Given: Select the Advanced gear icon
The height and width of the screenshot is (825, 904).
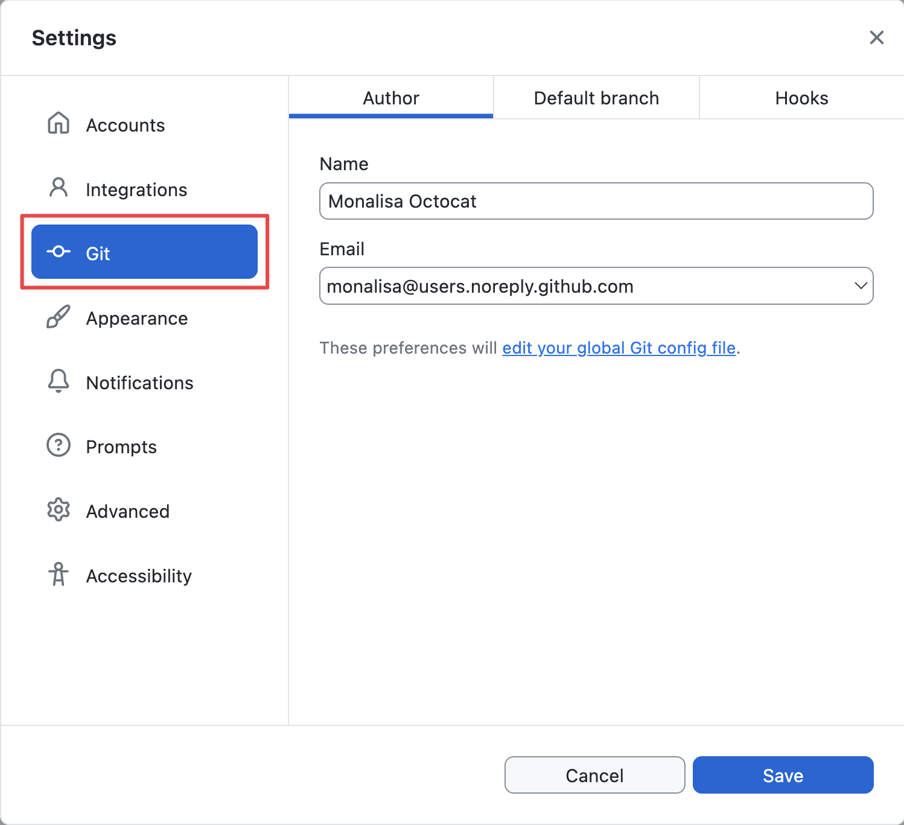Looking at the screenshot, I should pyautogui.click(x=58, y=510).
